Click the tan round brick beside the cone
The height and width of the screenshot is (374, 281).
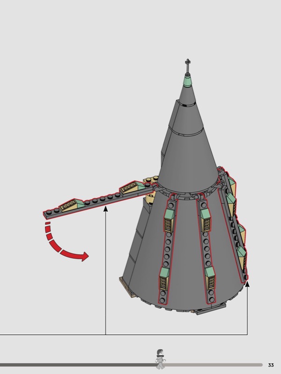(x=151, y=183)
